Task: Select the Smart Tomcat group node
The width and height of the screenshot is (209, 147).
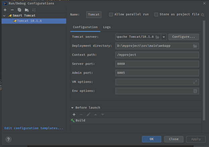Action: tap(24, 16)
